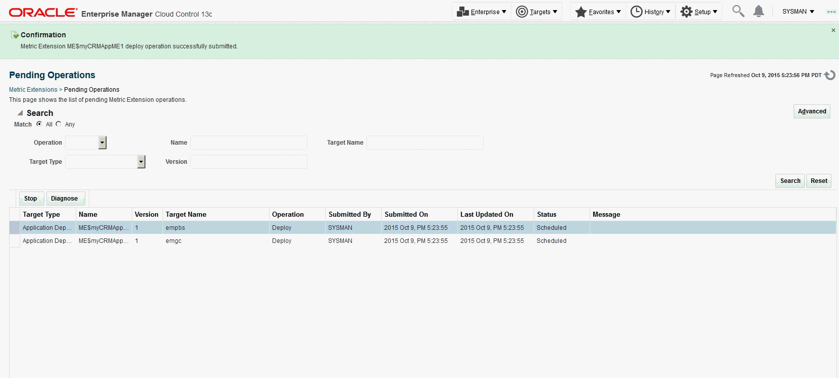The image size is (839, 378).
Task: Click the Scheduled status in empbs row
Action: click(x=551, y=228)
